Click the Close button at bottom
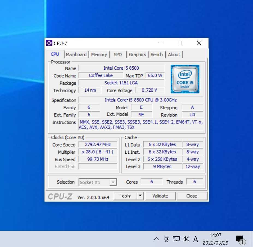 coord(192,196)
